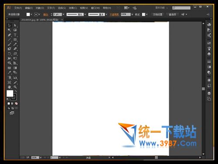Image resolution: width=218 pixels, height=164 pixels.
Task: Select the Pen tool
Action: pyautogui.click(x=9, y=35)
